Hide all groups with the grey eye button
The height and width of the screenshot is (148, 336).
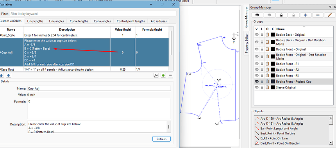[269, 15]
